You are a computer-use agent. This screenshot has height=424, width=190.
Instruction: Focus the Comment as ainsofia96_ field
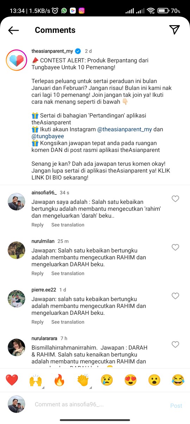[98, 405]
